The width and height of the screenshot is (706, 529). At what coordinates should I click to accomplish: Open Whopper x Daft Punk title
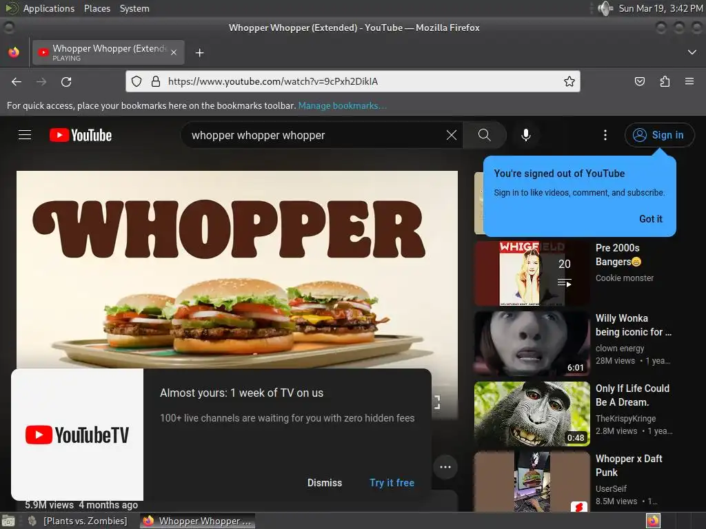point(629,465)
